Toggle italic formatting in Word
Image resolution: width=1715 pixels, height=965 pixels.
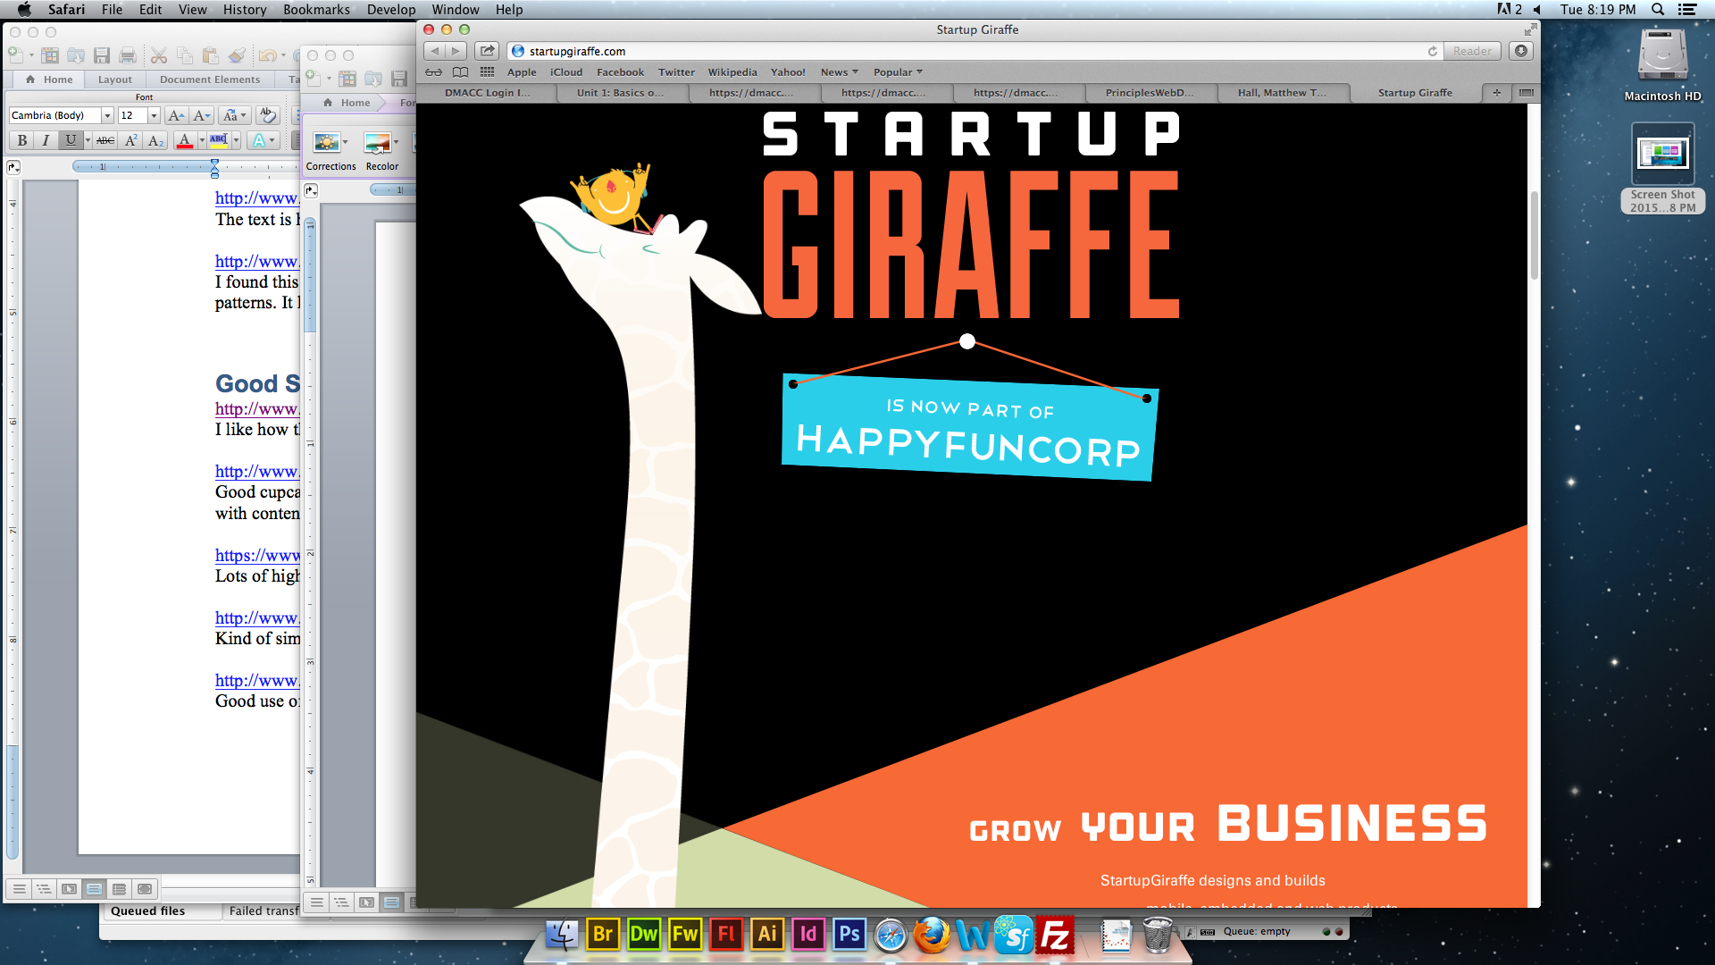click(x=46, y=140)
